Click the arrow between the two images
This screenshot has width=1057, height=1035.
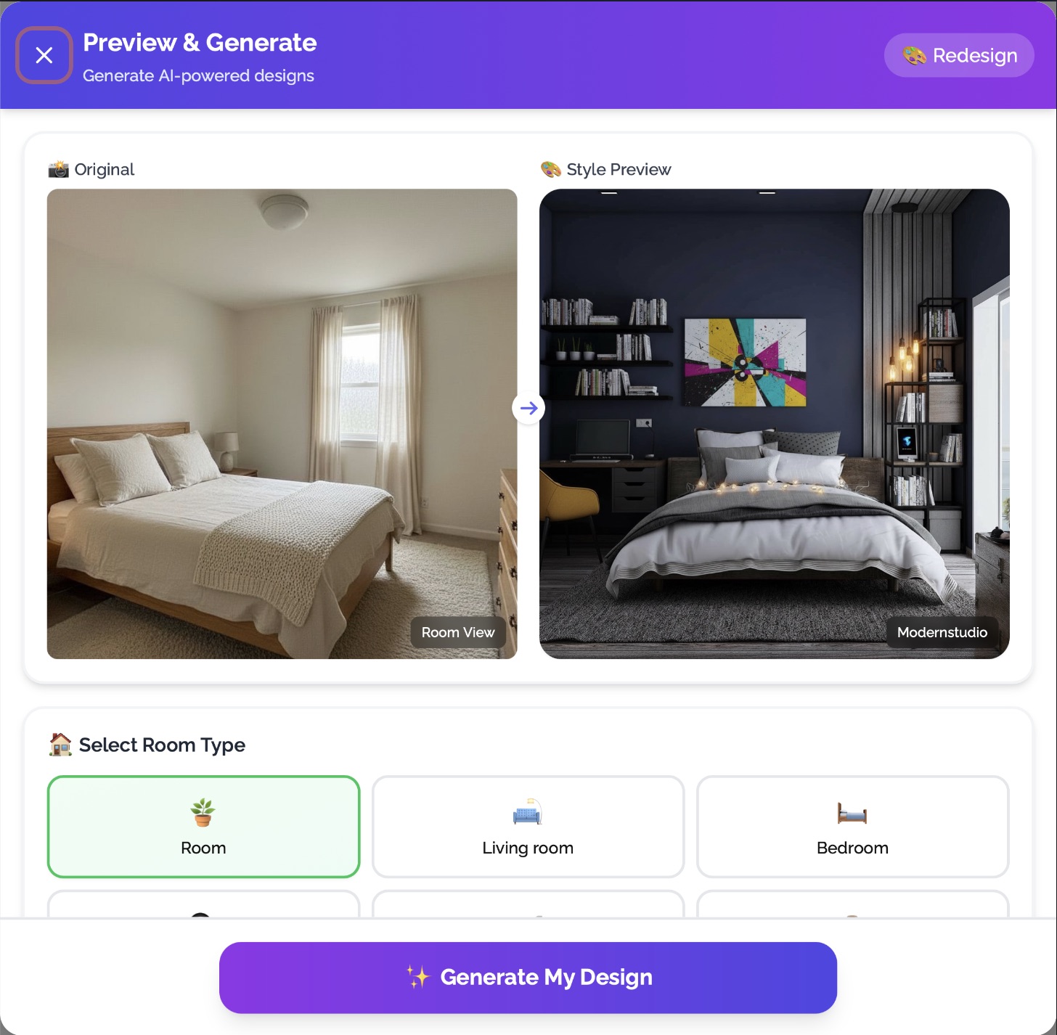point(528,408)
